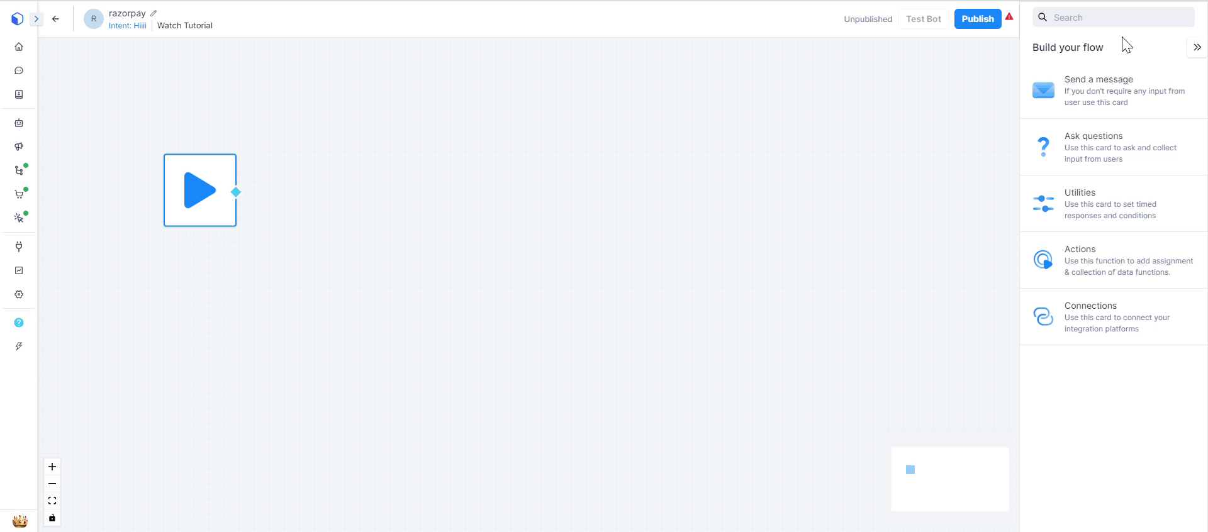This screenshot has height=532, width=1208.
Task: Open the settings gear icon in sidebar
Action: [19, 294]
